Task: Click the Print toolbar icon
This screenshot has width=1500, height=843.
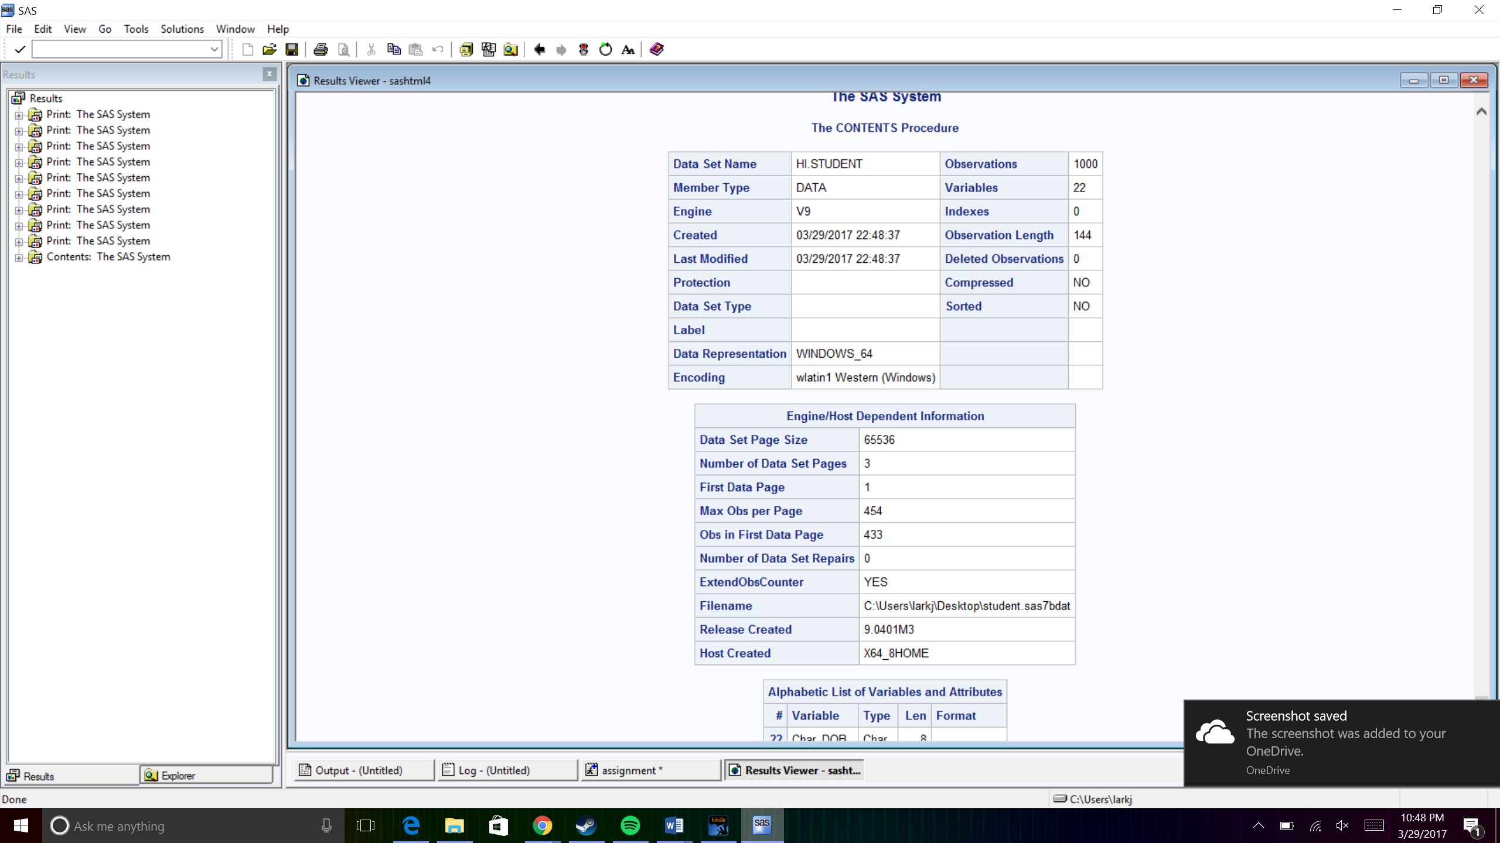Action: click(x=321, y=50)
